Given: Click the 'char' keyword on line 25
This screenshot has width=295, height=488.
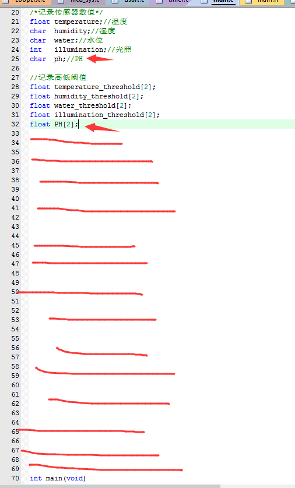Looking at the screenshot, I should point(38,59).
